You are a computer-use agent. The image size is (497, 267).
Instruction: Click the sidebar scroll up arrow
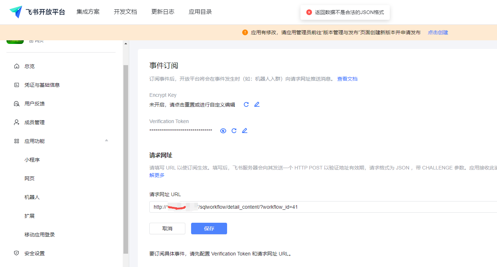click(126, 44)
